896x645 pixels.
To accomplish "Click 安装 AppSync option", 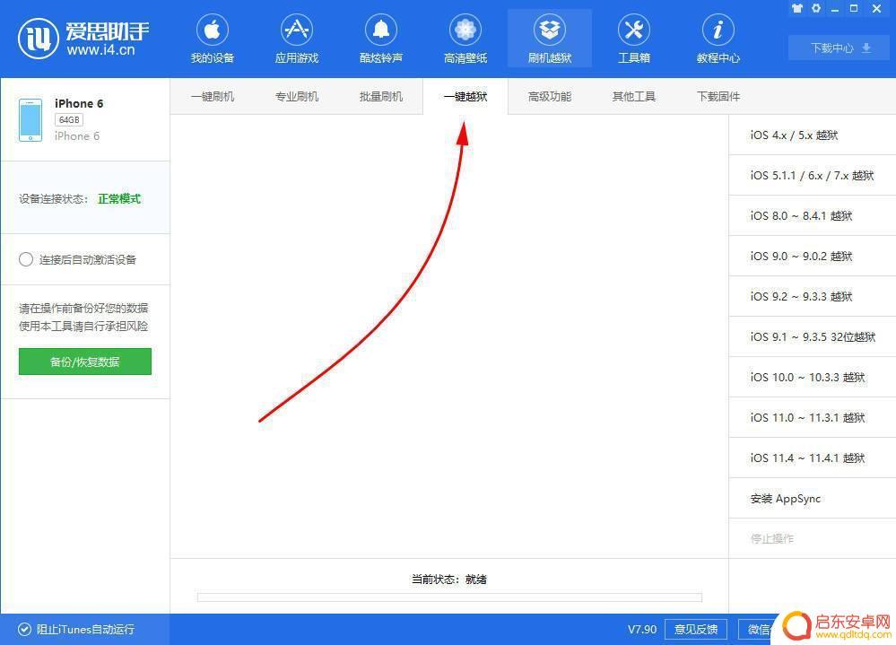I will [x=812, y=498].
